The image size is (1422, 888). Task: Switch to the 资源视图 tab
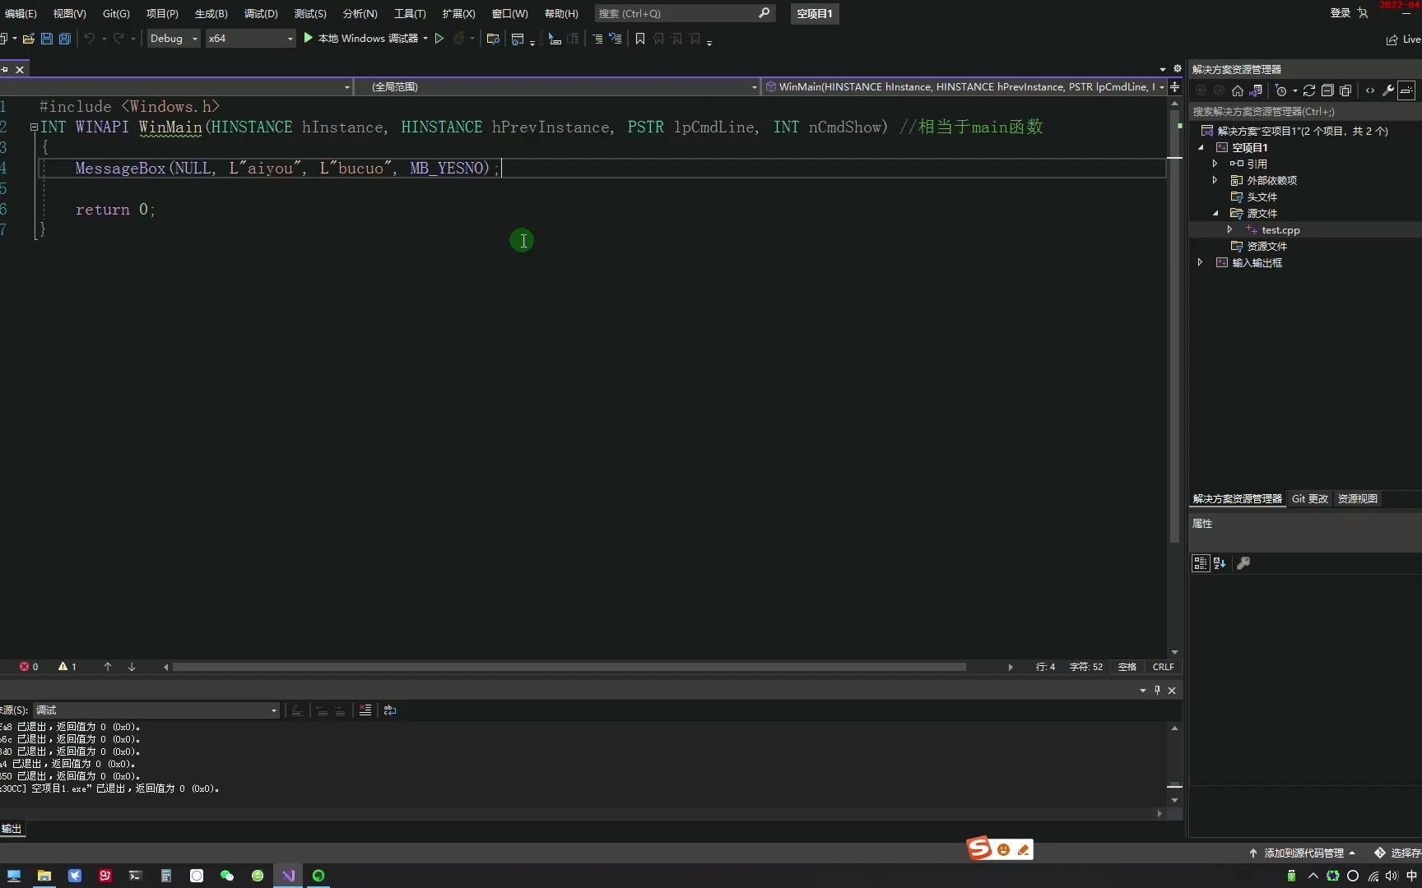(x=1358, y=499)
